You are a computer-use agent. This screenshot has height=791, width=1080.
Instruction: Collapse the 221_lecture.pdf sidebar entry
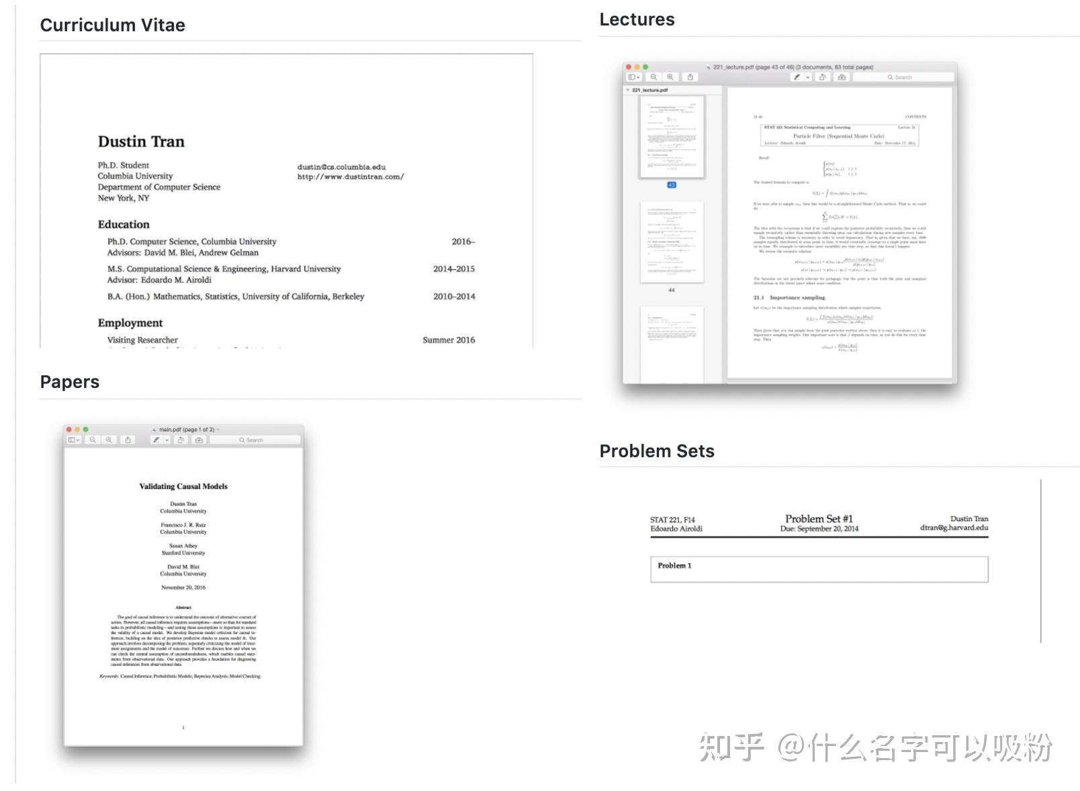(x=628, y=89)
